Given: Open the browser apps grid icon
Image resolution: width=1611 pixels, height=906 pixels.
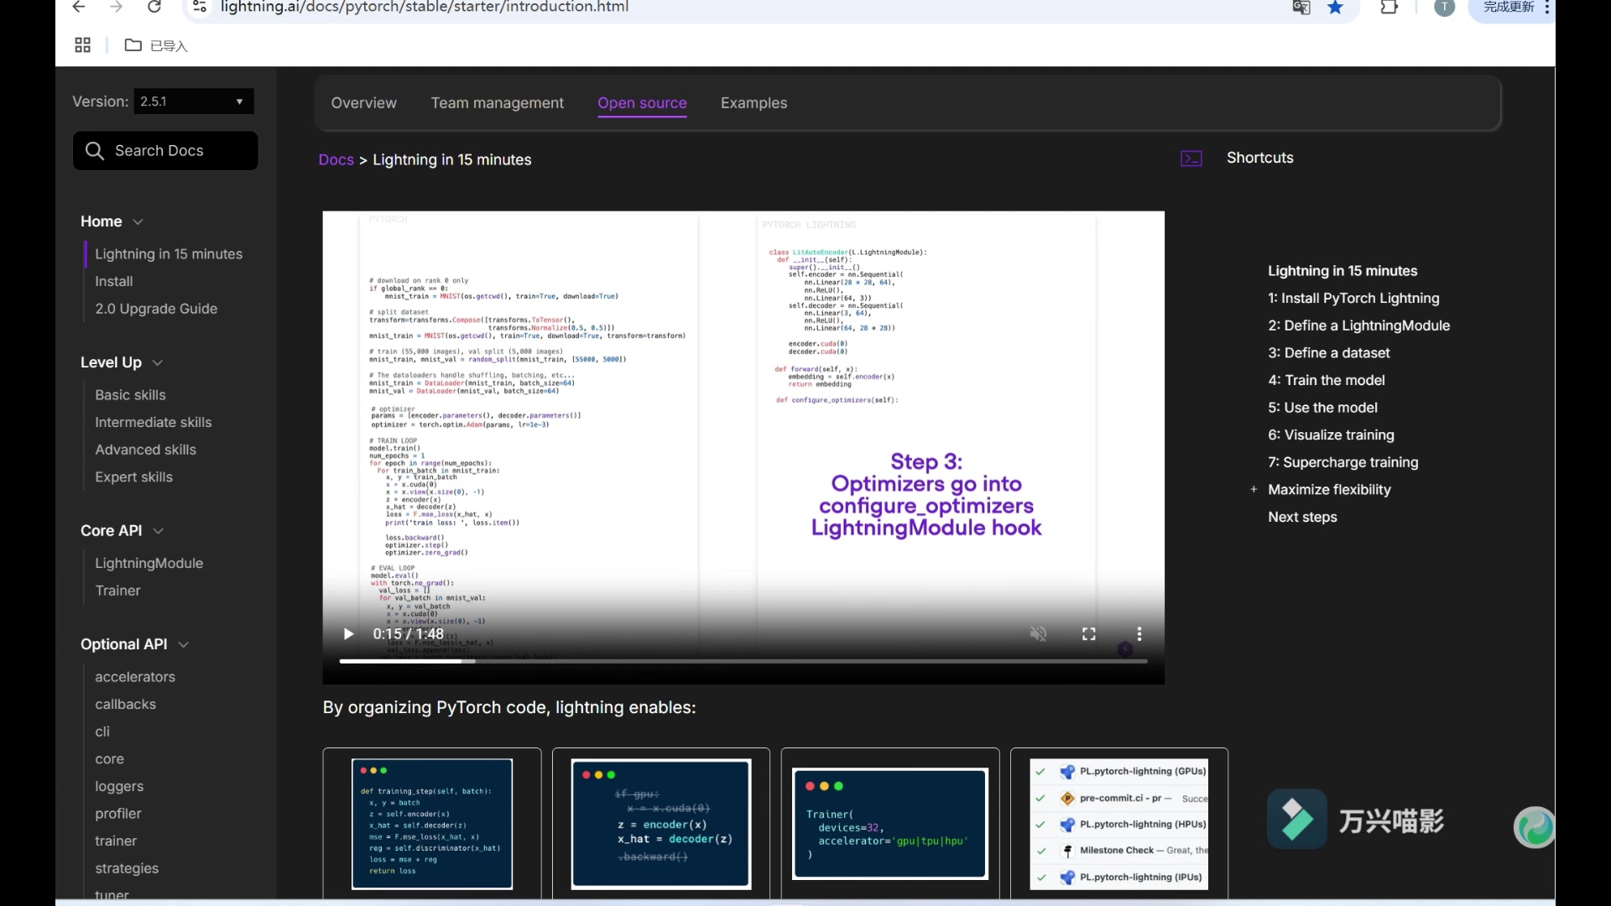Looking at the screenshot, I should pos(82,45).
